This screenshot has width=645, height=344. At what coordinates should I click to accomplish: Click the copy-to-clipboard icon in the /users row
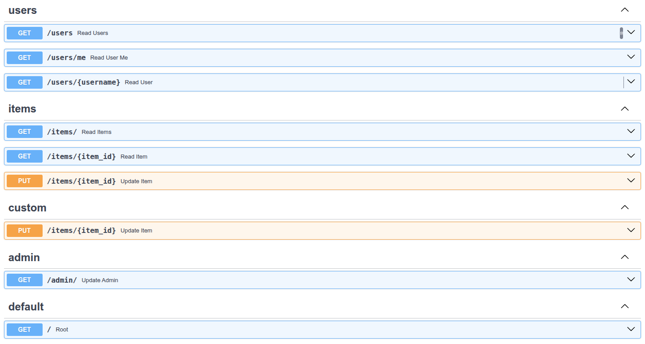point(621,33)
